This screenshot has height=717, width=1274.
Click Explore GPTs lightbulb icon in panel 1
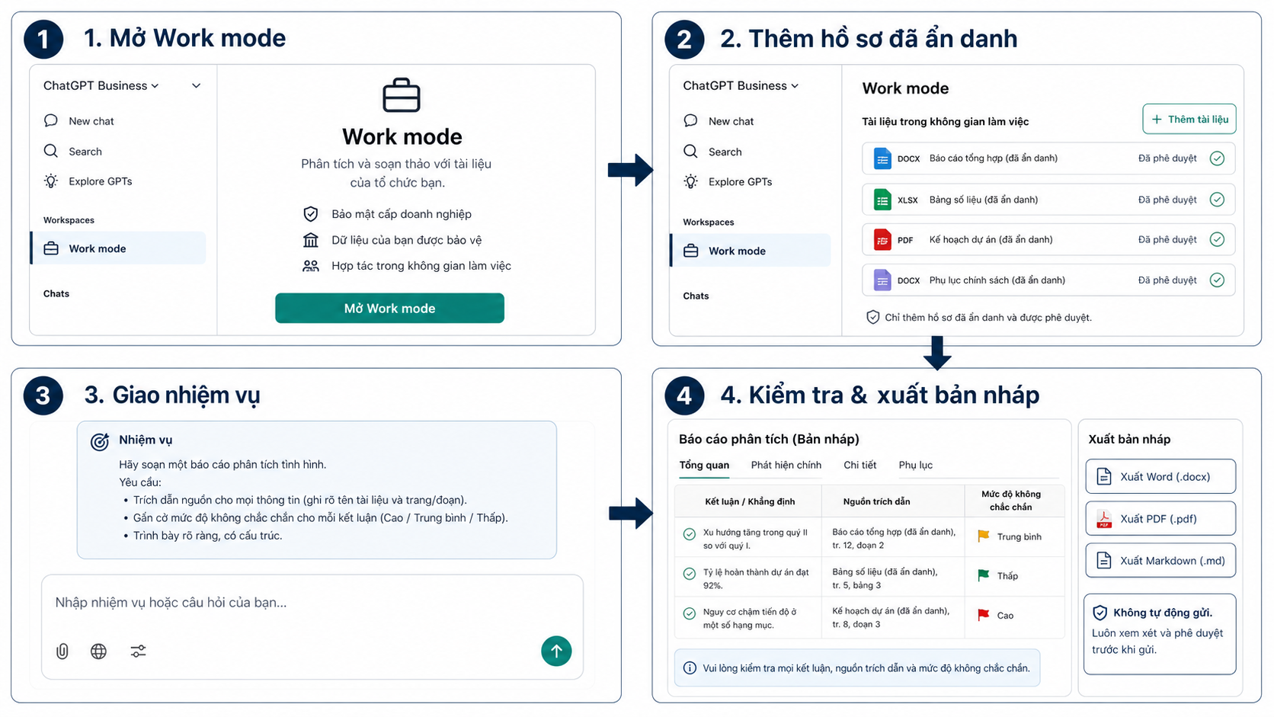pos(51,181)
